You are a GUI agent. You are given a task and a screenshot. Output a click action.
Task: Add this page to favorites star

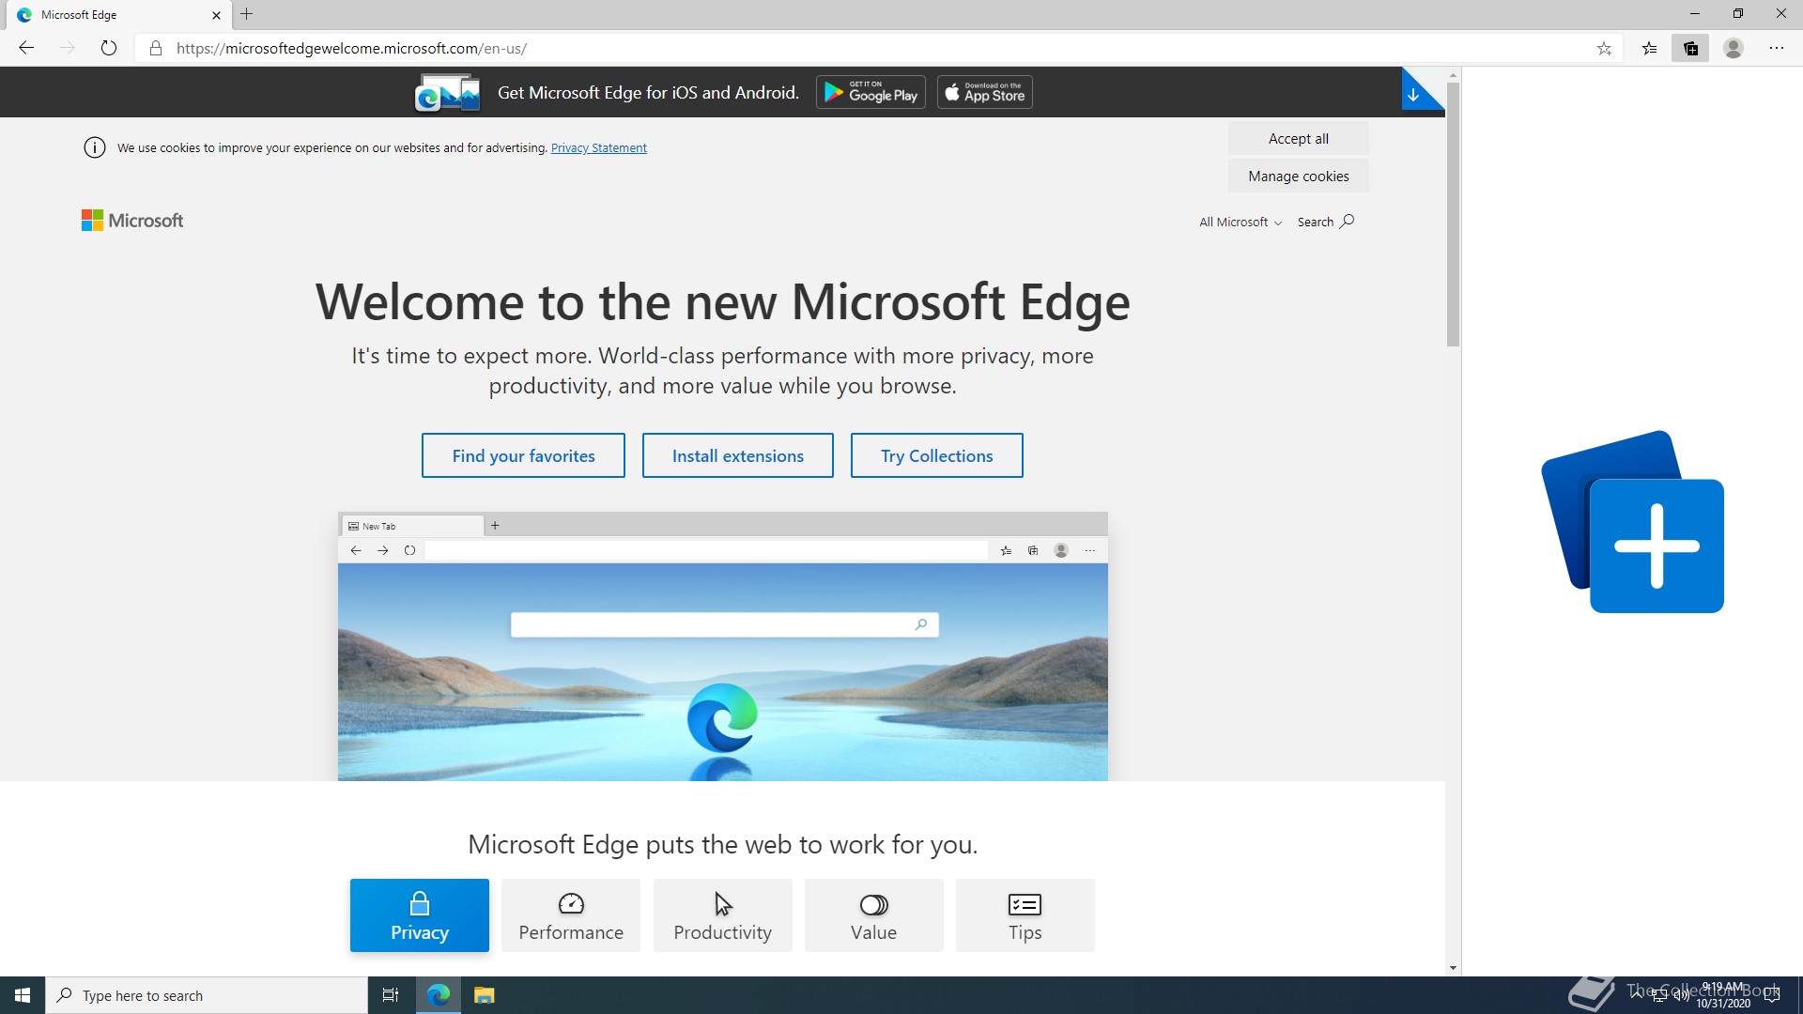1604,48
